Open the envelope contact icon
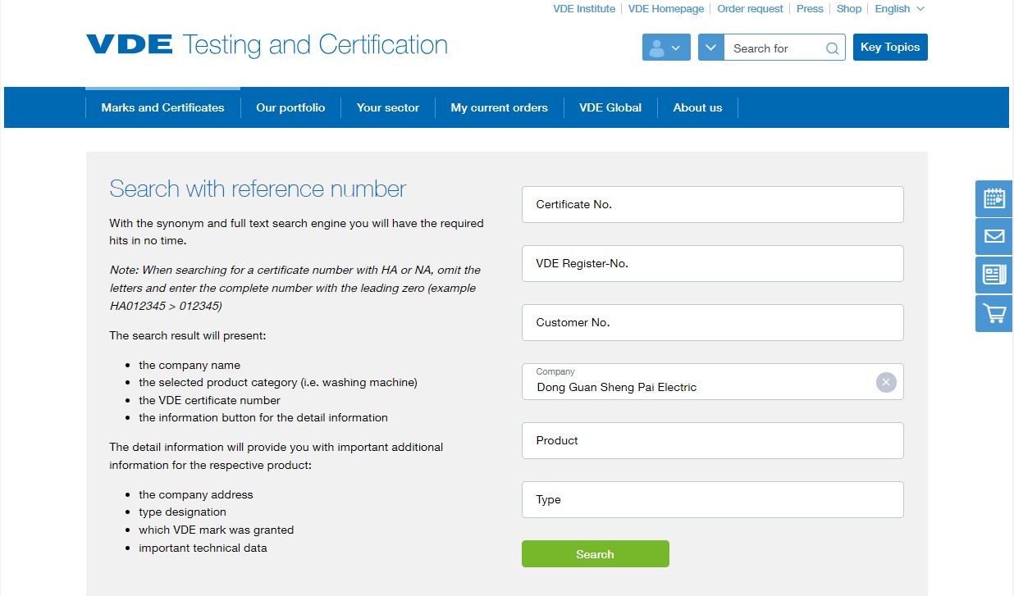Screen dimensions: 1014x596 993,236
